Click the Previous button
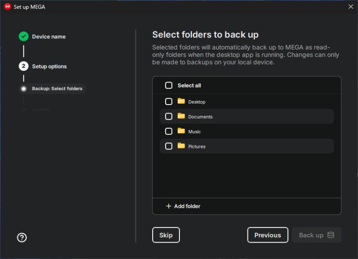Viewport: 358px width, 259px height. click(x=267, y=235)
